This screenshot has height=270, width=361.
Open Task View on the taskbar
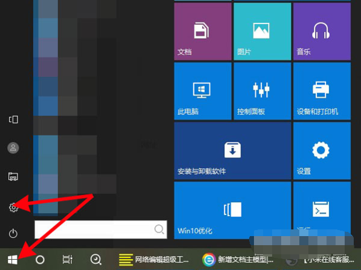coord(68,260)
